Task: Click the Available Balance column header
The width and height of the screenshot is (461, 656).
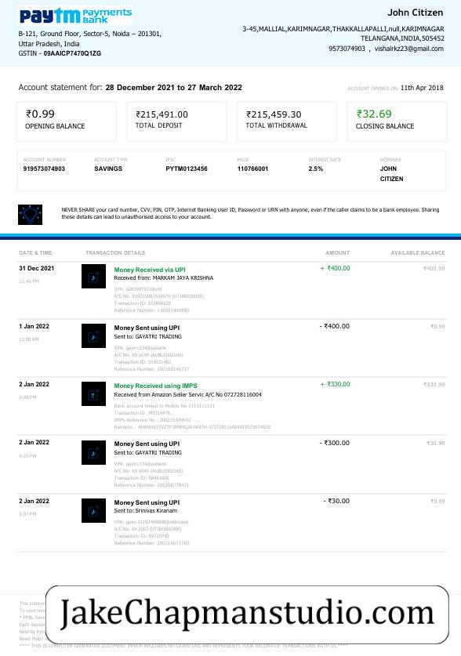Action: click(x=418, y=252)
